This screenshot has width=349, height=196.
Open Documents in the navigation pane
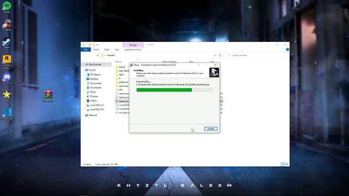coord(94,83)
